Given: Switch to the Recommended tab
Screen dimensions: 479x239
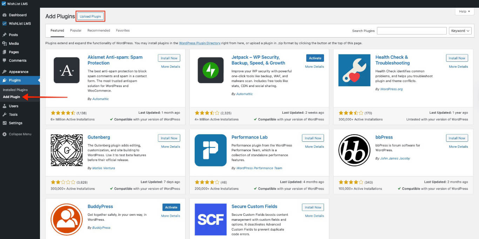Looking at the screenshot, I should click(99, 30).
